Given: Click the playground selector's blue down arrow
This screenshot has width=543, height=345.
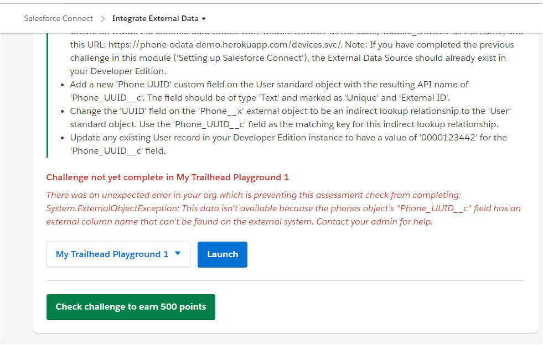Looking at the screenshot, I should 178,254.
